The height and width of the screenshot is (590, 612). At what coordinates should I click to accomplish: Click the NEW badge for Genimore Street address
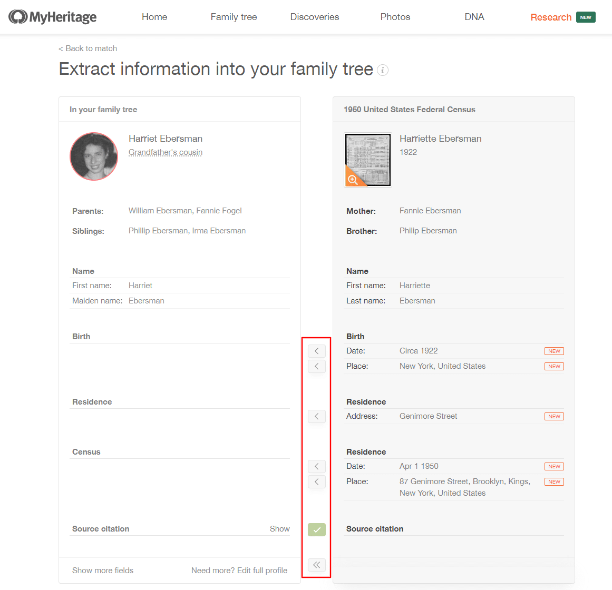pos(554,417)
